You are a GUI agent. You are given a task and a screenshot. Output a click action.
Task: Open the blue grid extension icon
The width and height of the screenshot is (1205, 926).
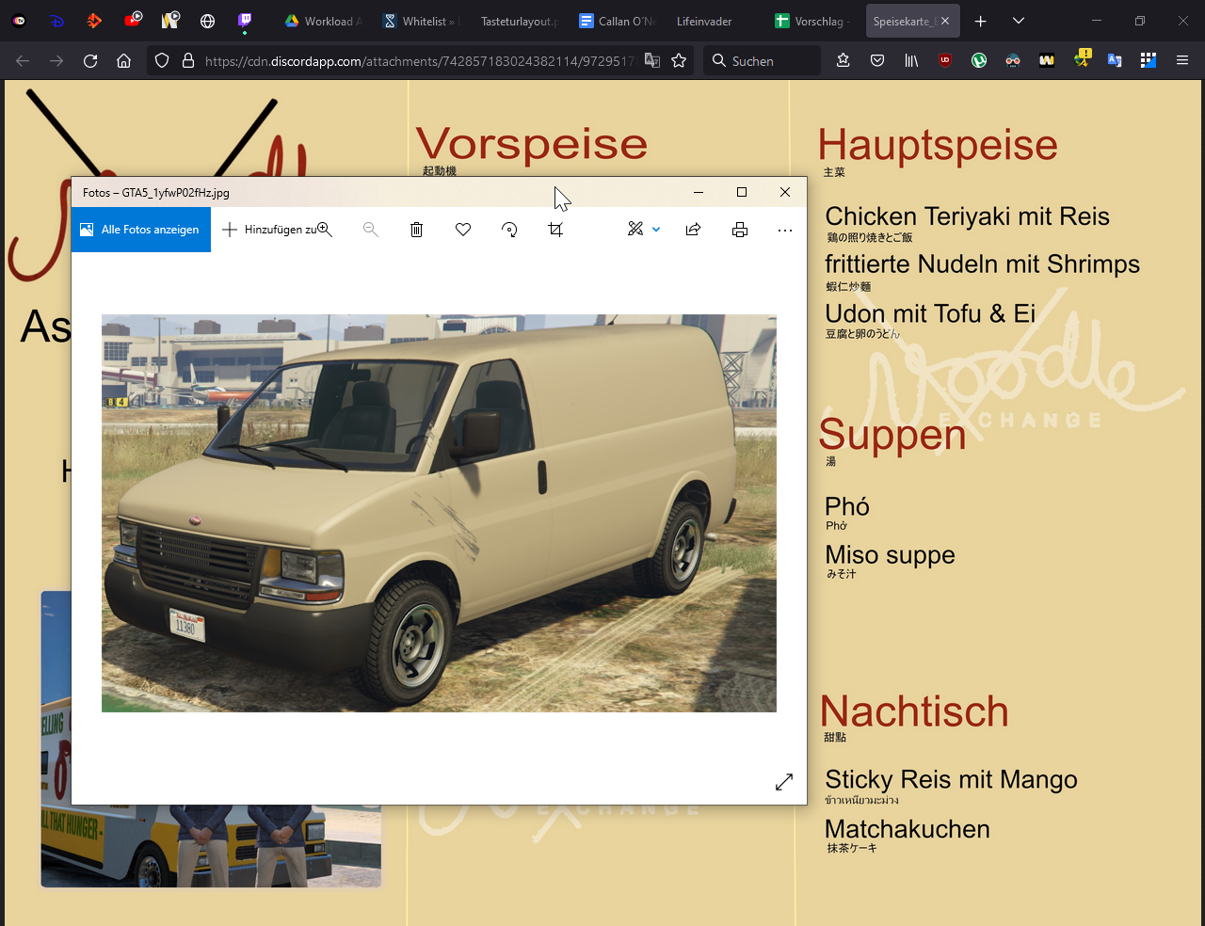[x=1149, y=61]
